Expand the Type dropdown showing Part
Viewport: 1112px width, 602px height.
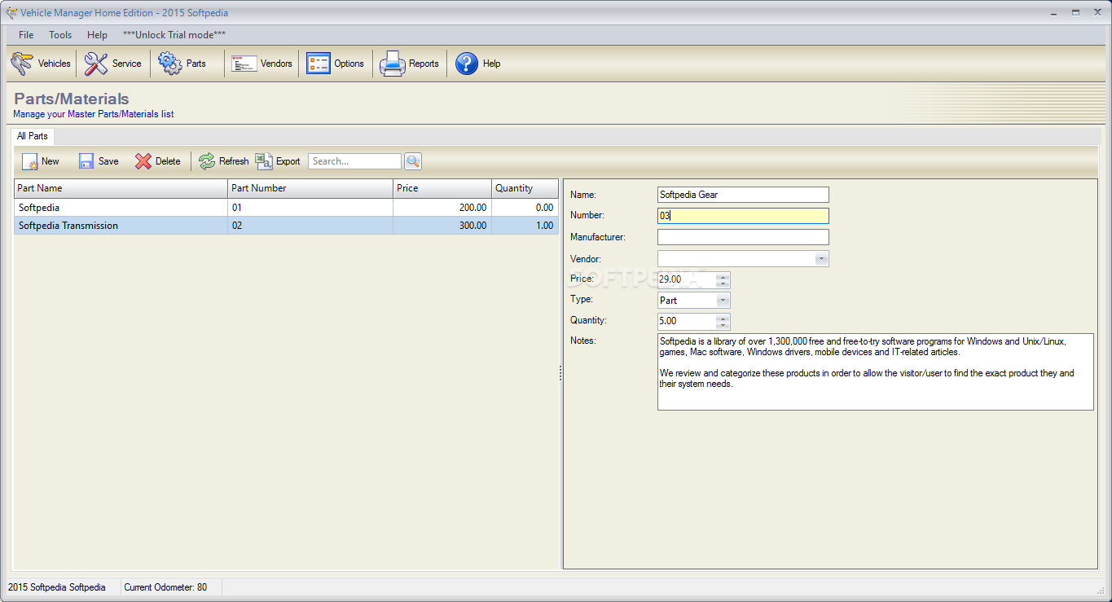tap(723, 301)
